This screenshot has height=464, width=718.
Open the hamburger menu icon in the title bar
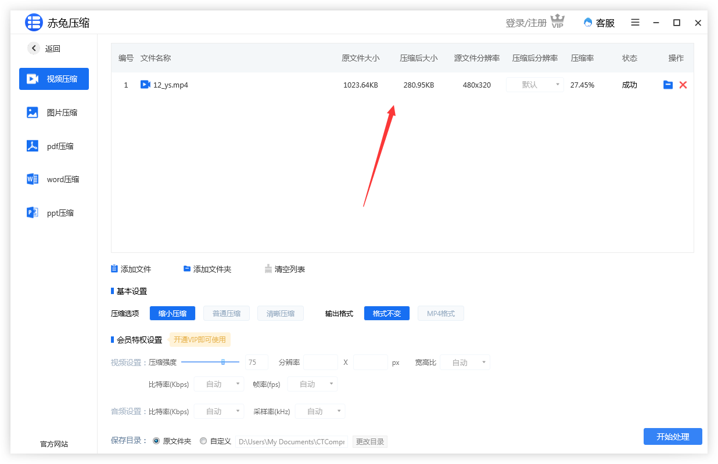636,23
